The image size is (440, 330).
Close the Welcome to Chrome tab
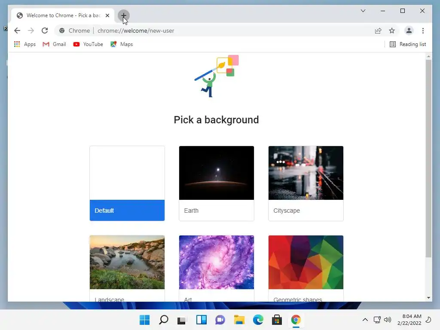pos(107,15)
